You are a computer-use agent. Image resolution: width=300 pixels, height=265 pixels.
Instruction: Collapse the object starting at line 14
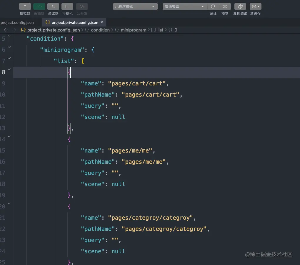[9, 136]
